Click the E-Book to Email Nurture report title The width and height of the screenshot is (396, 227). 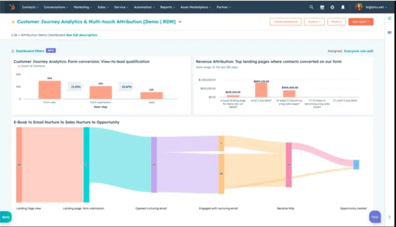coord(66,122)
